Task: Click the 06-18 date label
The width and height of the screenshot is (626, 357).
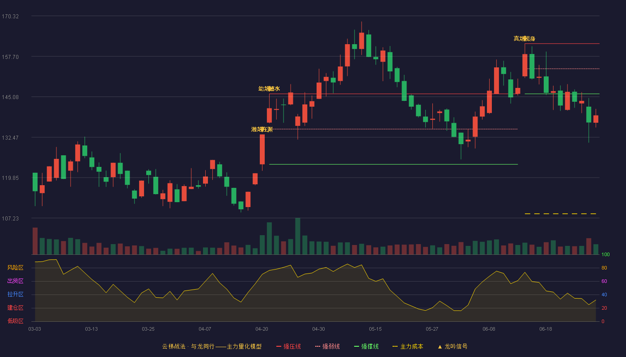Action: [546, 329]
